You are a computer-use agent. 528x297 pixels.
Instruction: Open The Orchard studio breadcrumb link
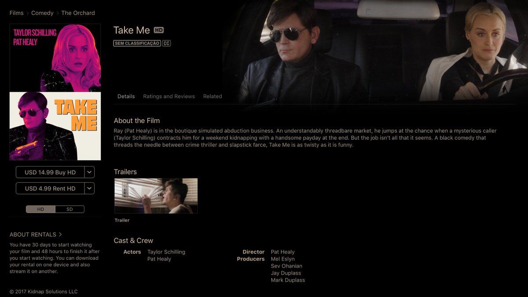click(x=78, y=13)
